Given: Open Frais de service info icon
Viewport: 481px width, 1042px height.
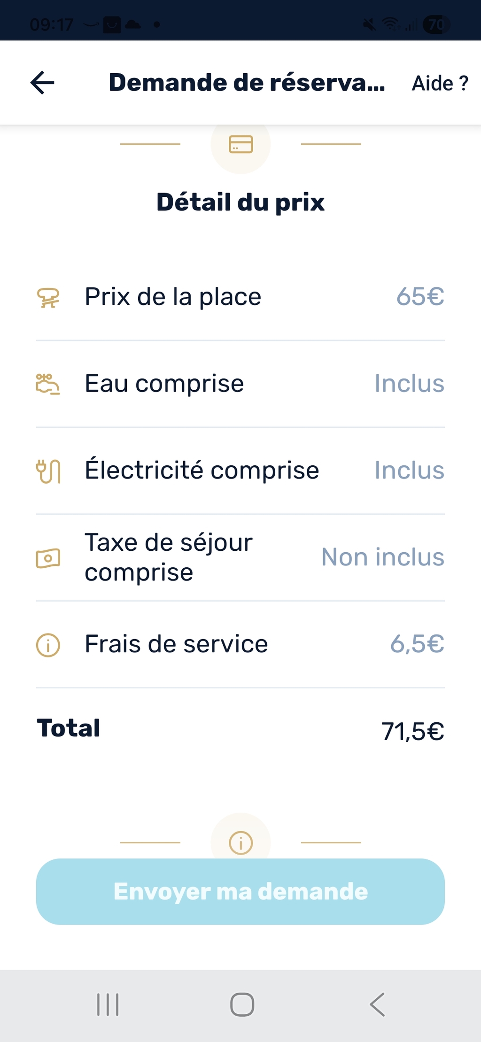Looking at the screenshot, I should coord(48,645).
